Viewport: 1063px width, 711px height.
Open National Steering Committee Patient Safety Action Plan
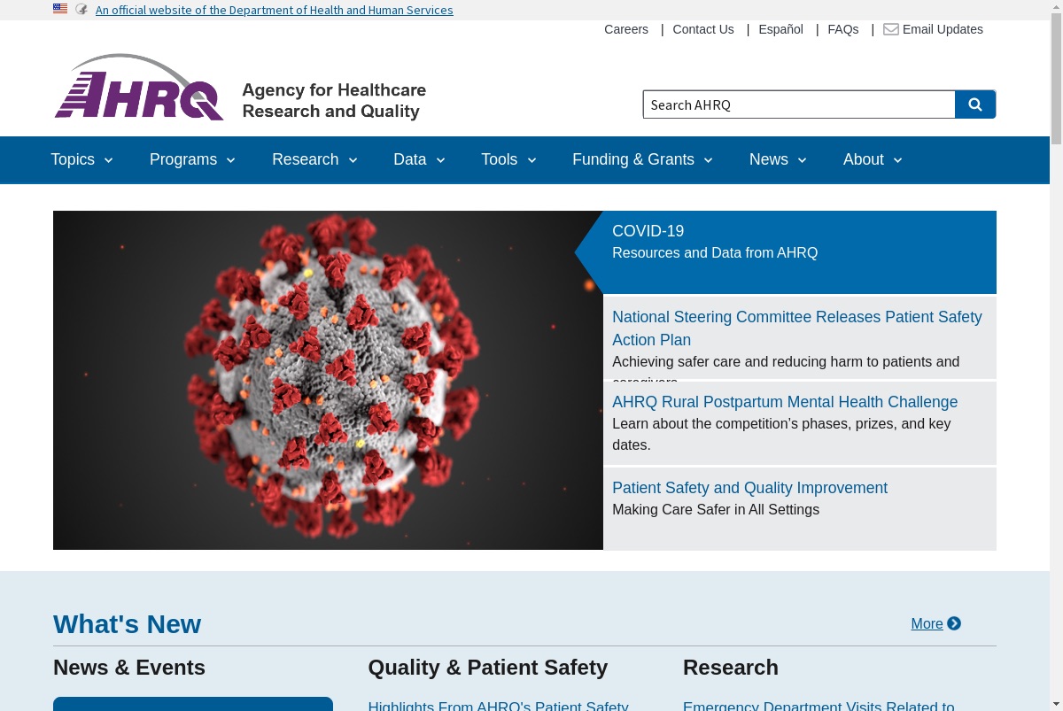[797, 328]
